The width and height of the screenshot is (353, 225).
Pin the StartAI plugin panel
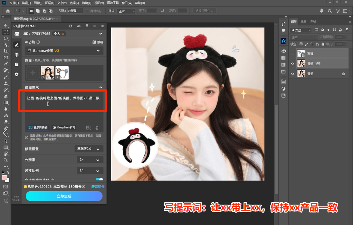tap(87, 26)
